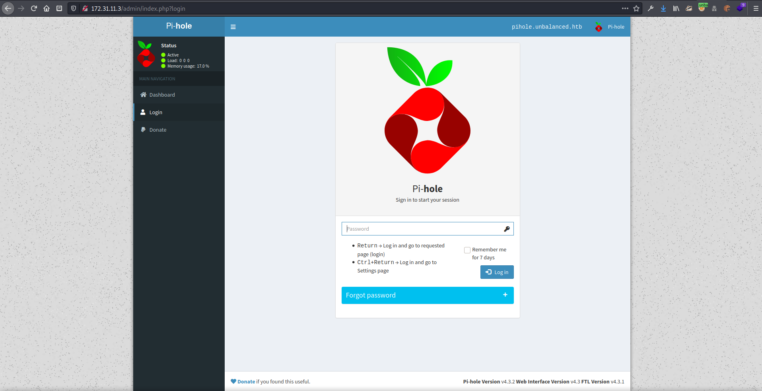Click the grey spy figure extension icon
The width and height of the screenshot is (762, 391).
[714, 8]
